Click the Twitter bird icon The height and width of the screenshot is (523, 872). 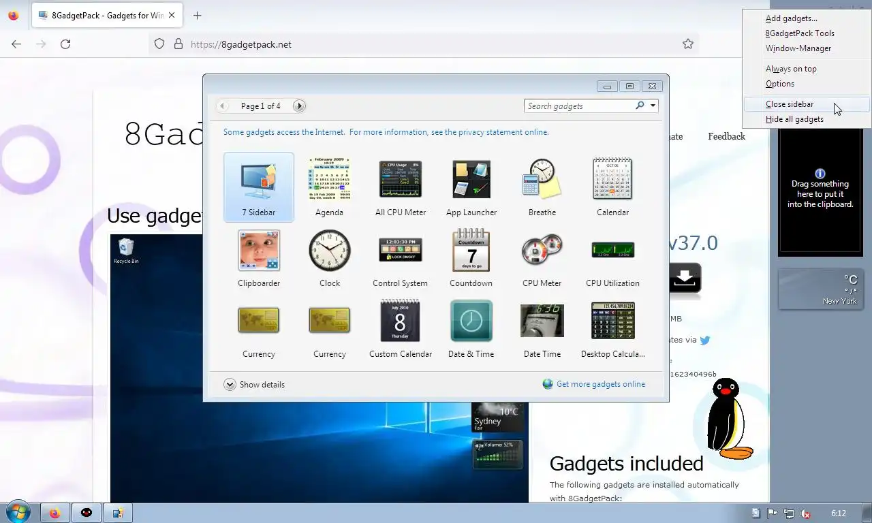tap(705, 340)
